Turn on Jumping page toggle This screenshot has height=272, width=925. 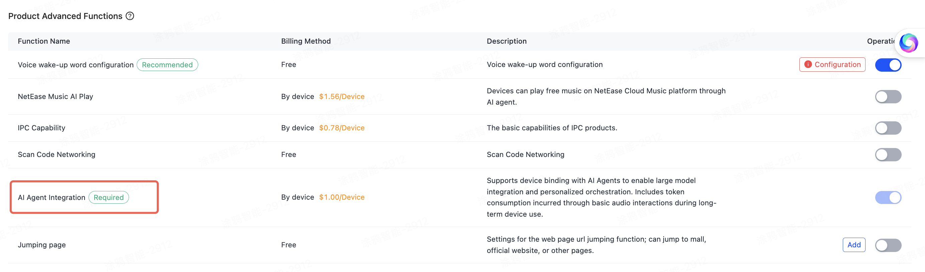click(888, 245)
